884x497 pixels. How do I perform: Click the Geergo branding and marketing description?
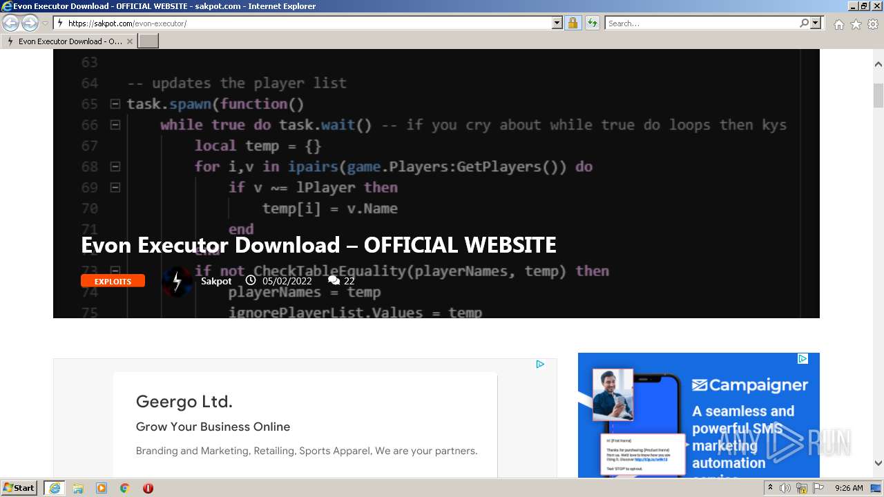[x=307, y=451]
